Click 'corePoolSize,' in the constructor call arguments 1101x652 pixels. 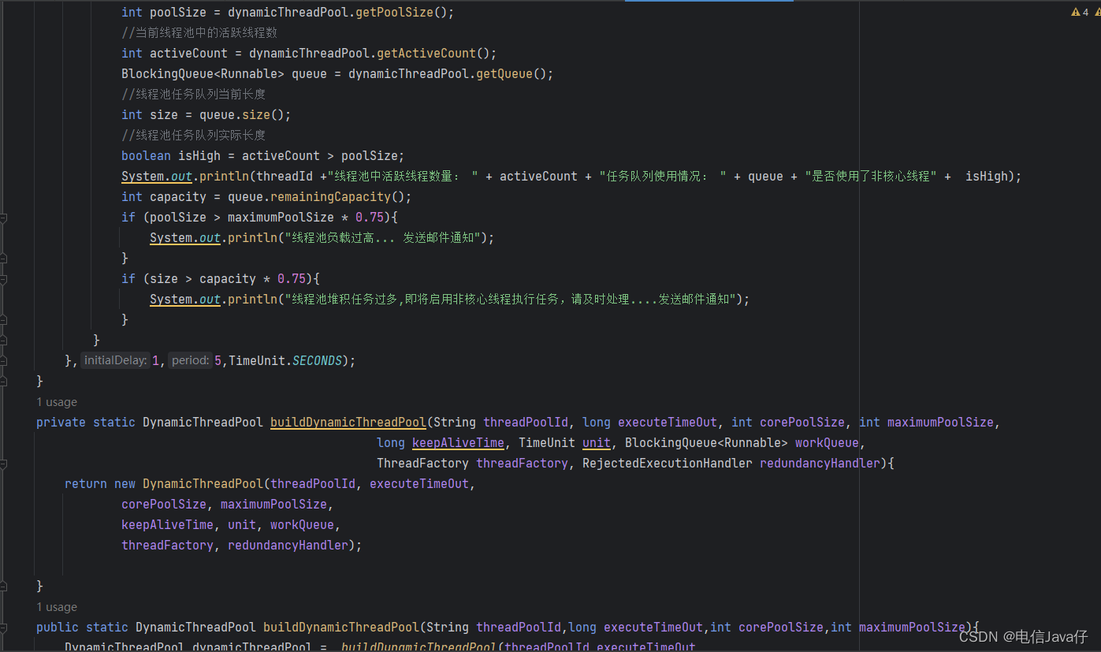(x=167, y=505)
